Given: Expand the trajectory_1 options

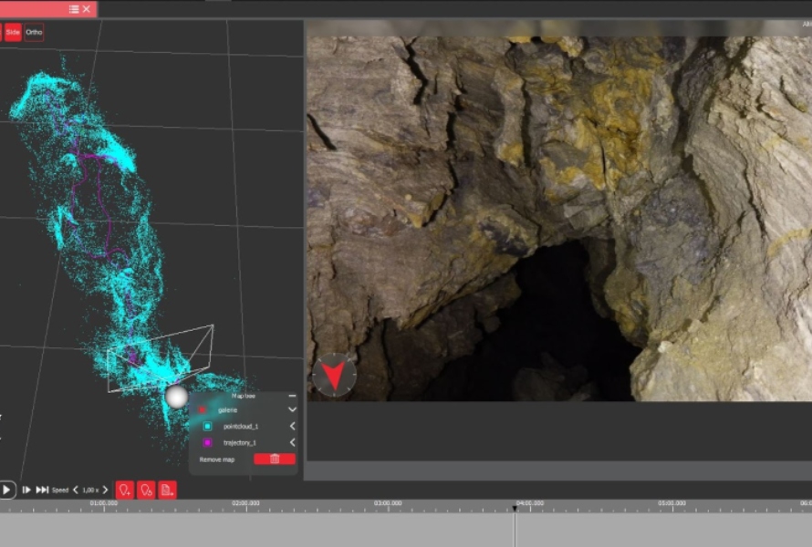Looking at the screenshot, I should click(x=292, y=442).
